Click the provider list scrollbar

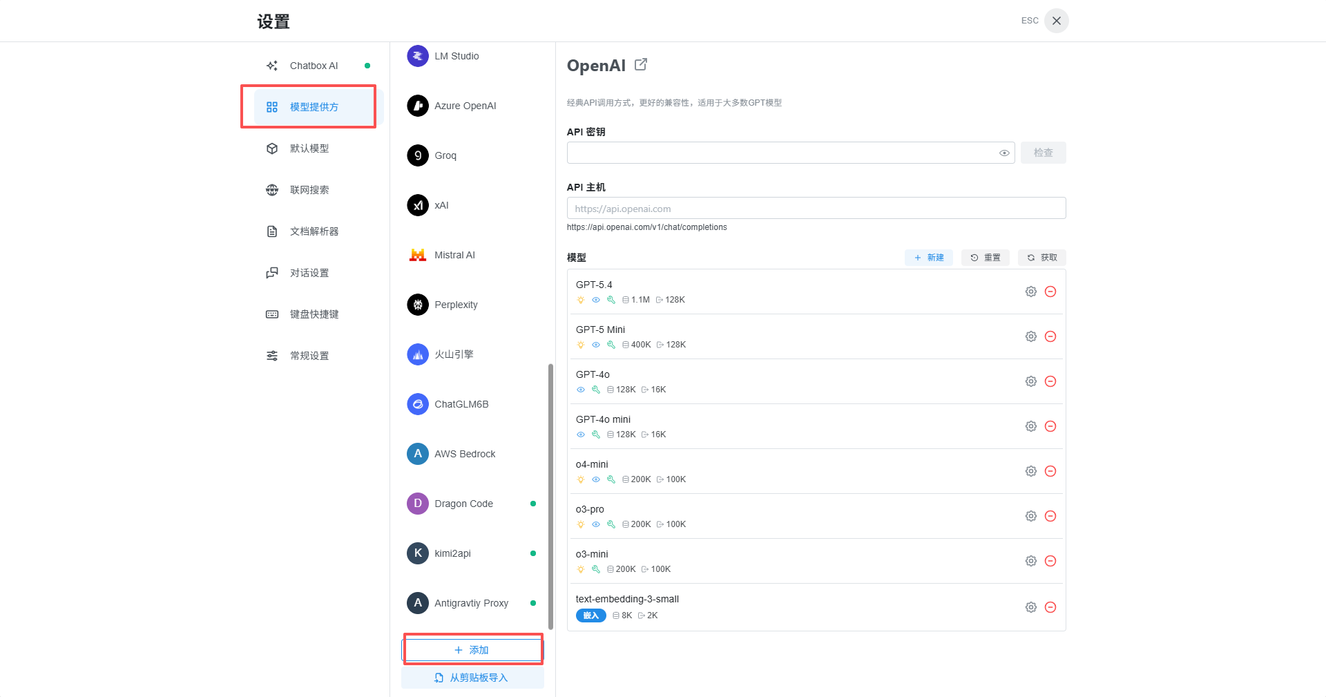550,496
